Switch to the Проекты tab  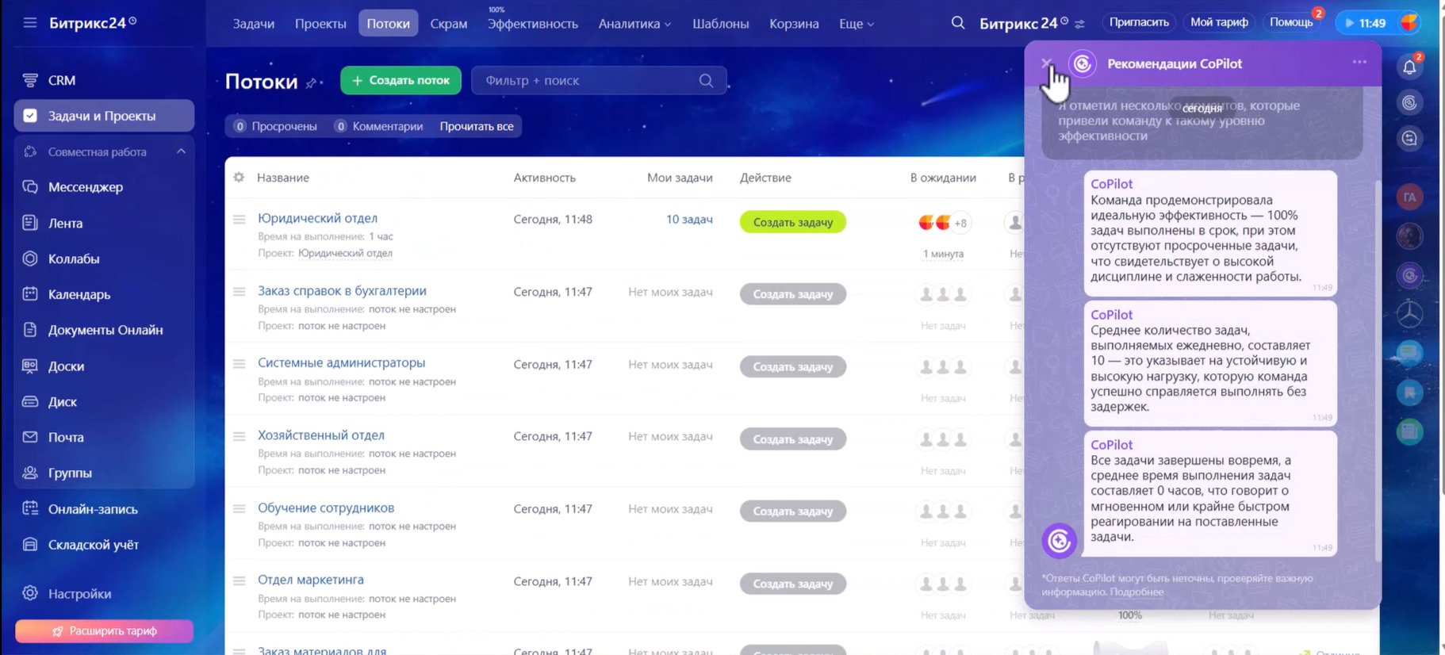click(x=320, y=24)
